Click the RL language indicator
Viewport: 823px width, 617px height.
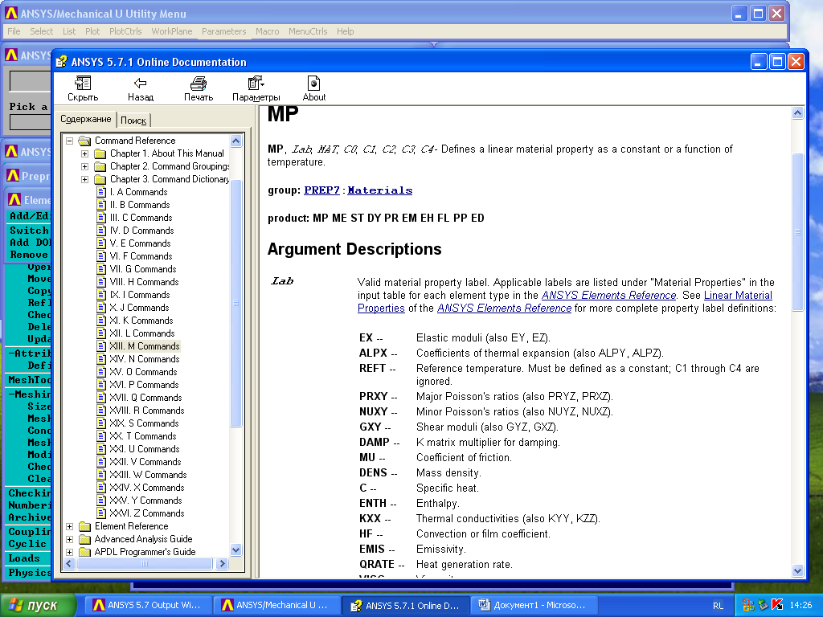point(718,606)
